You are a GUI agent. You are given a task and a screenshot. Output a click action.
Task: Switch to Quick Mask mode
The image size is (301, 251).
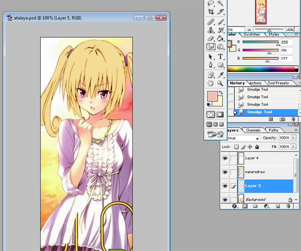pos(220,114)
